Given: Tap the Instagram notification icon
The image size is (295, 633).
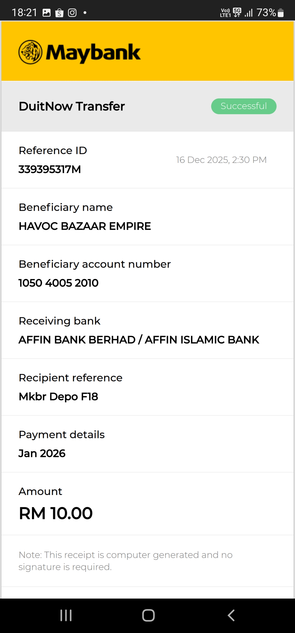Looking at the screenshot, I should (72, 13).
